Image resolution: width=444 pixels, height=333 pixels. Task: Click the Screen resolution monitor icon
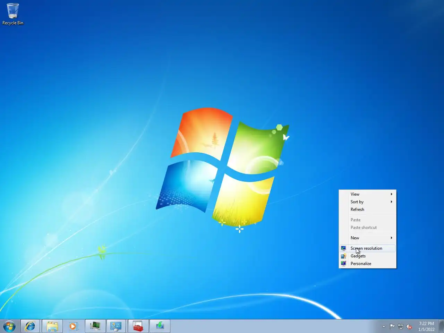(343, 248)
